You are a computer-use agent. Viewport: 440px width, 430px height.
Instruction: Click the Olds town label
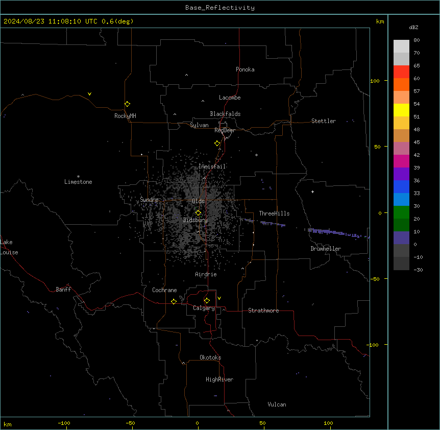[198, 201]
